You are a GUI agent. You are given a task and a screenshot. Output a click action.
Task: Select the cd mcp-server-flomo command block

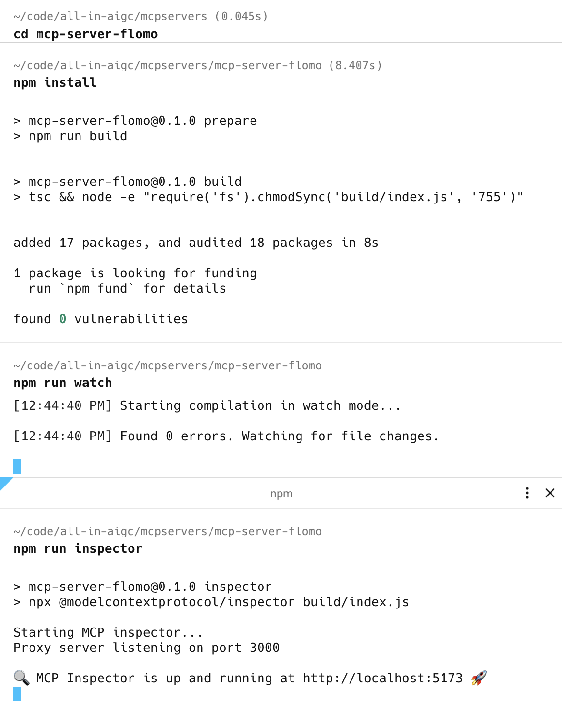pos(86,34)
